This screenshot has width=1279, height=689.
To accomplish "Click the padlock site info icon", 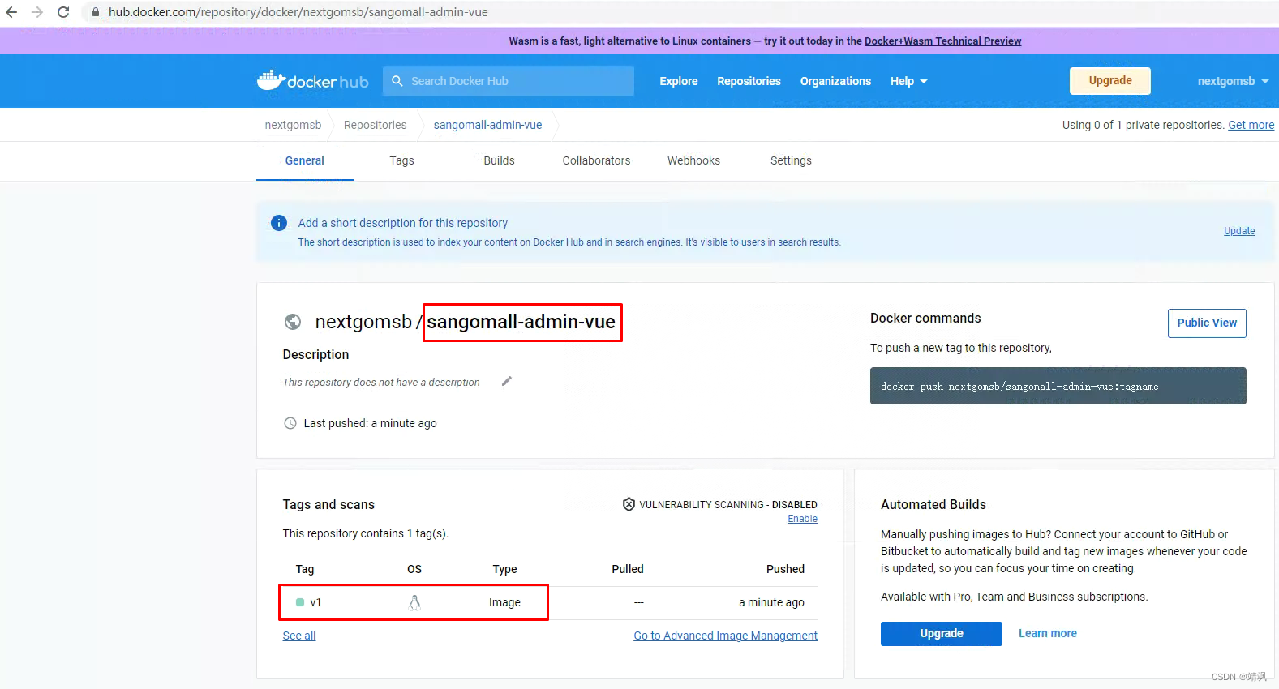I will [96, 12].
